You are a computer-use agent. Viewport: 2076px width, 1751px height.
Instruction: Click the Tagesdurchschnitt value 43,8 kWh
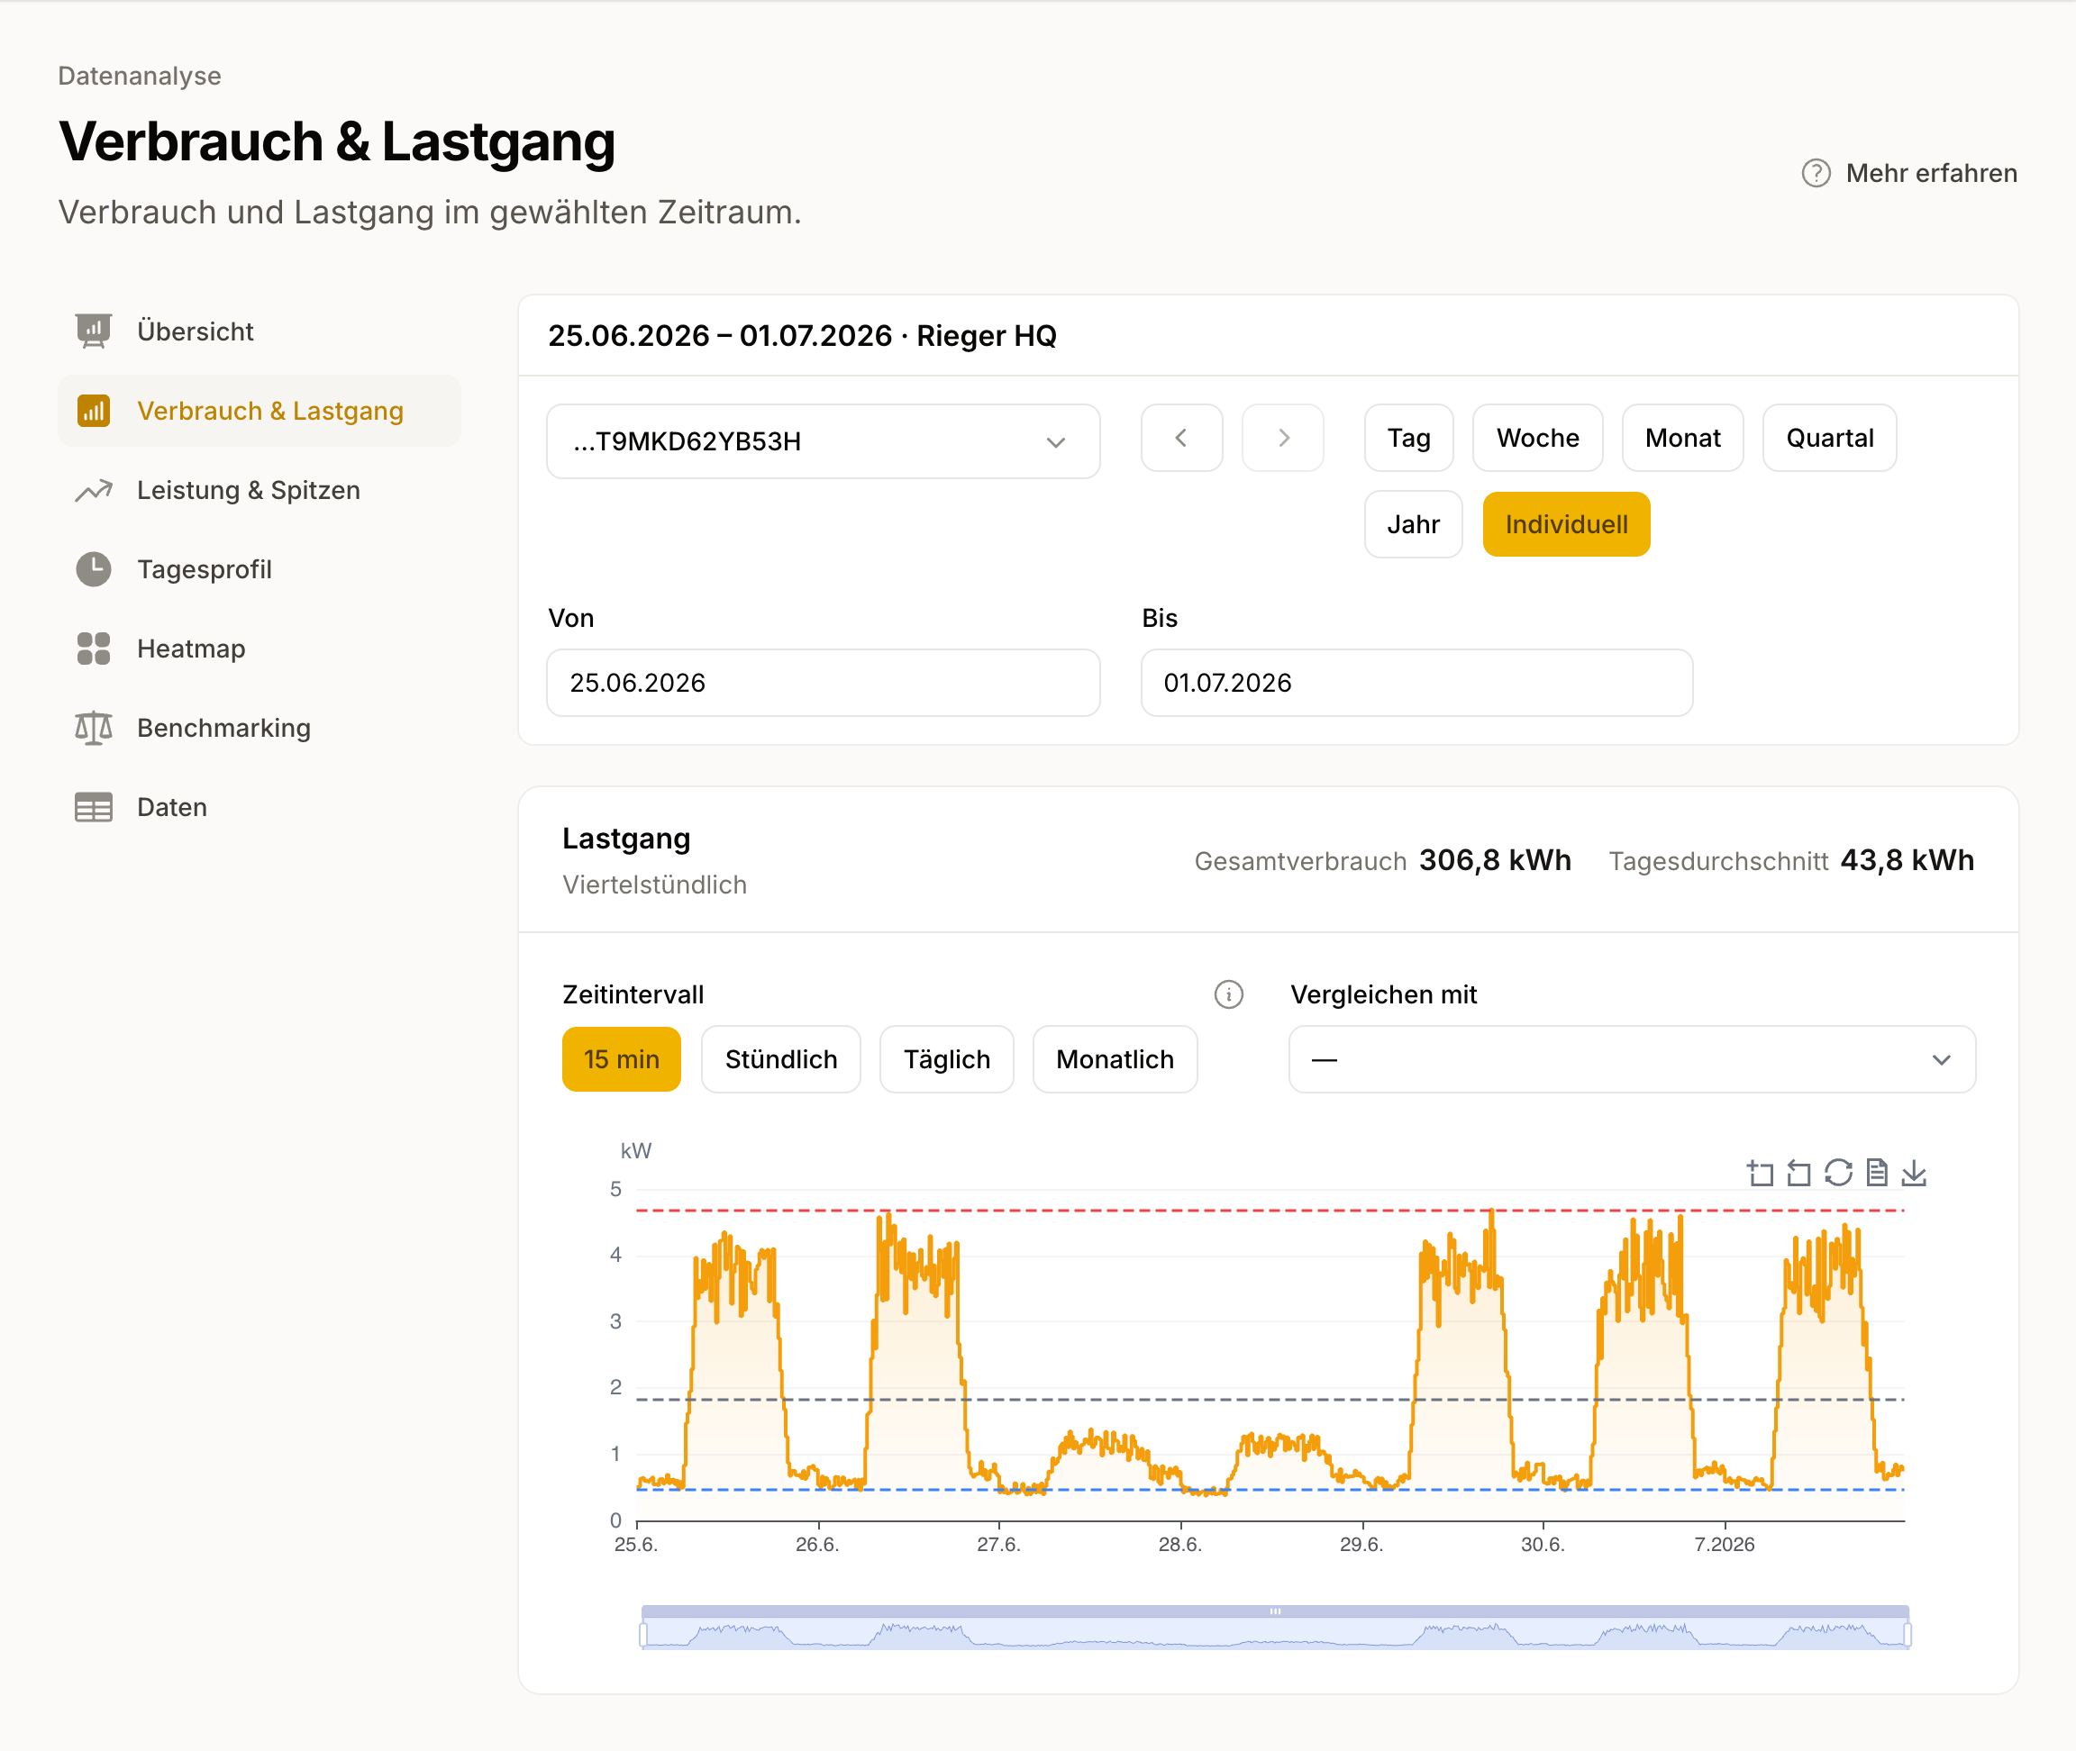(x=1908, y=859)
